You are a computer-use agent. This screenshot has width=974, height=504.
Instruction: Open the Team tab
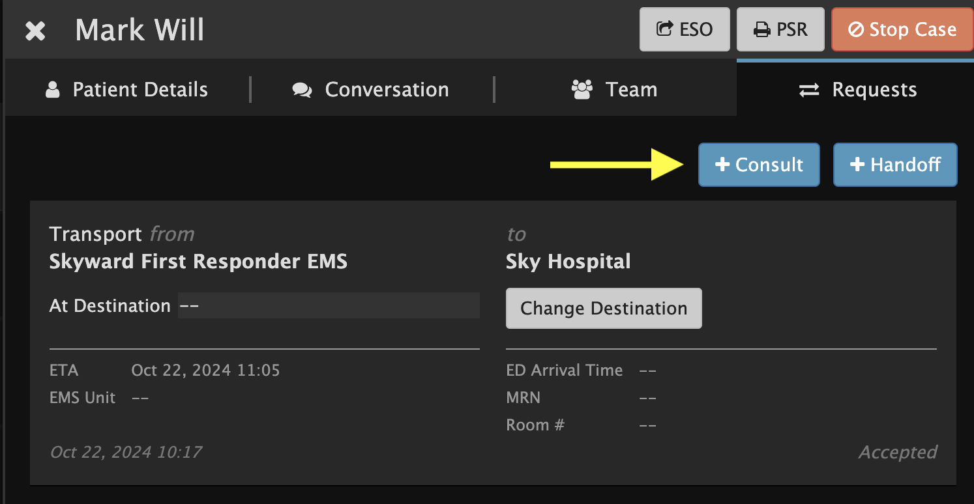(615, 89)
